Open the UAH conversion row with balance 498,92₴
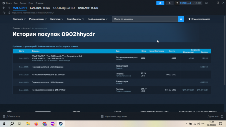Viewport: 226px width, 127px height. 112,82
